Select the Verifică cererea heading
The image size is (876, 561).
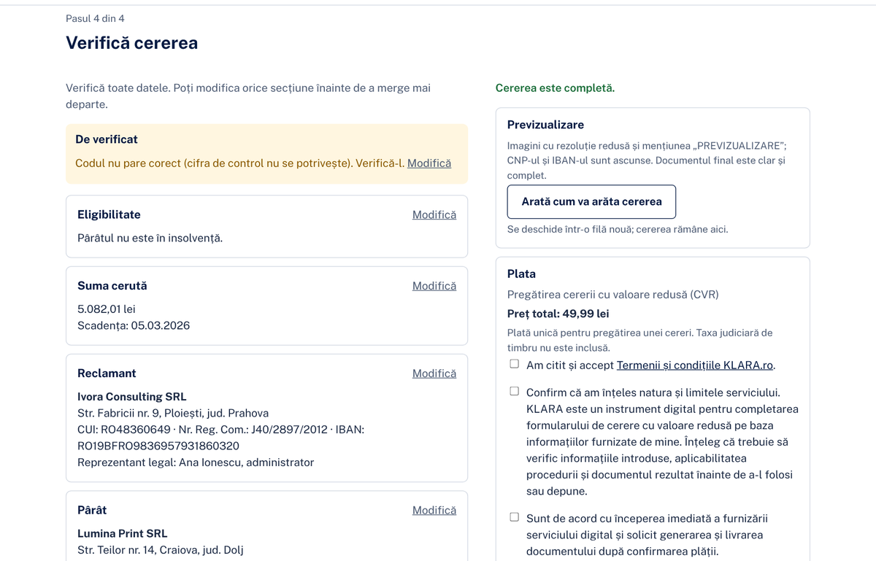132,43
